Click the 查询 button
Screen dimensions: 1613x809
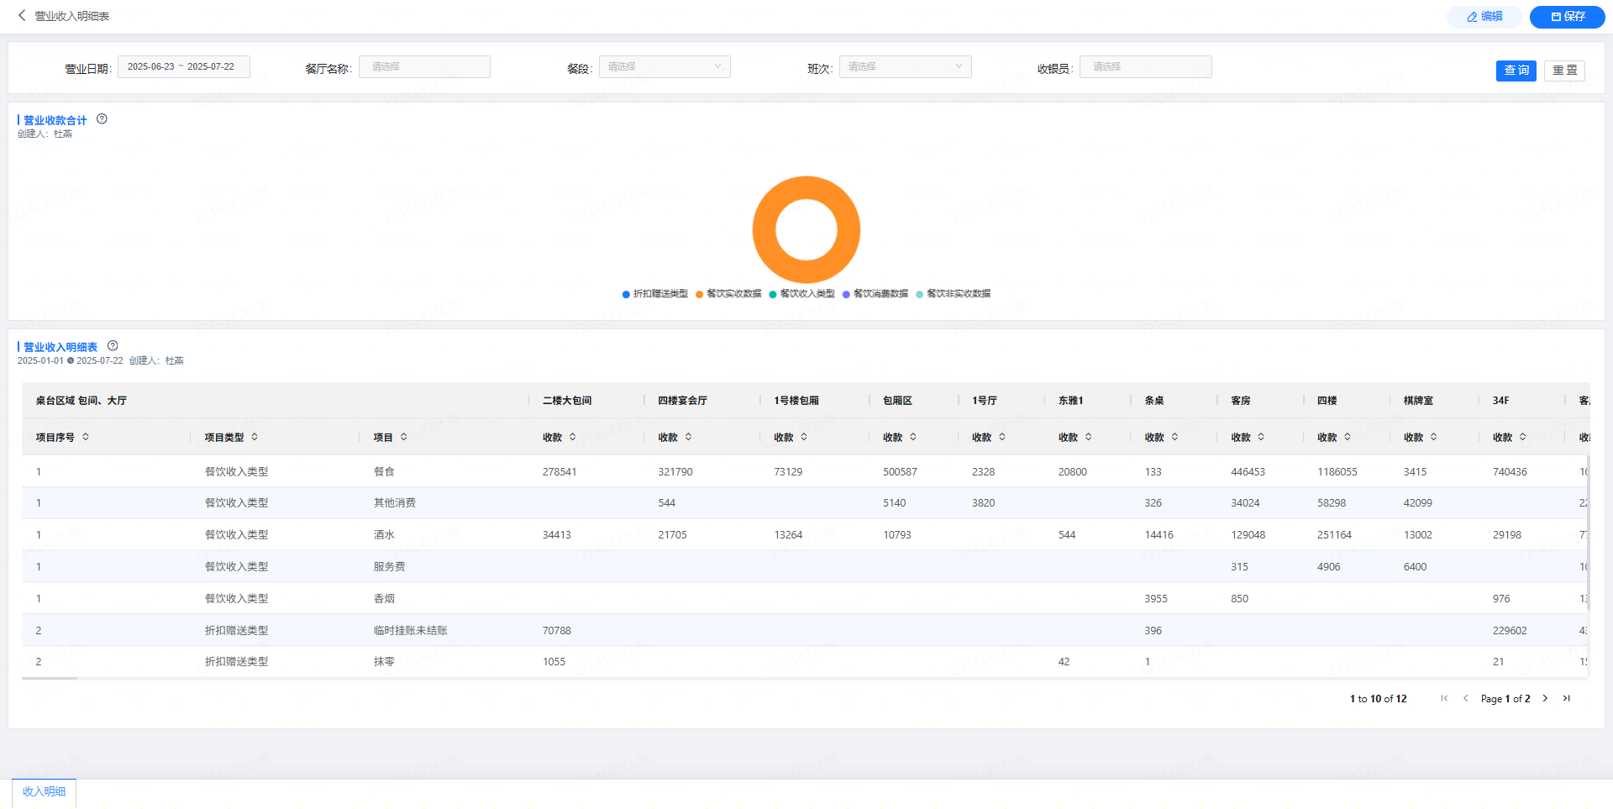1516,71
